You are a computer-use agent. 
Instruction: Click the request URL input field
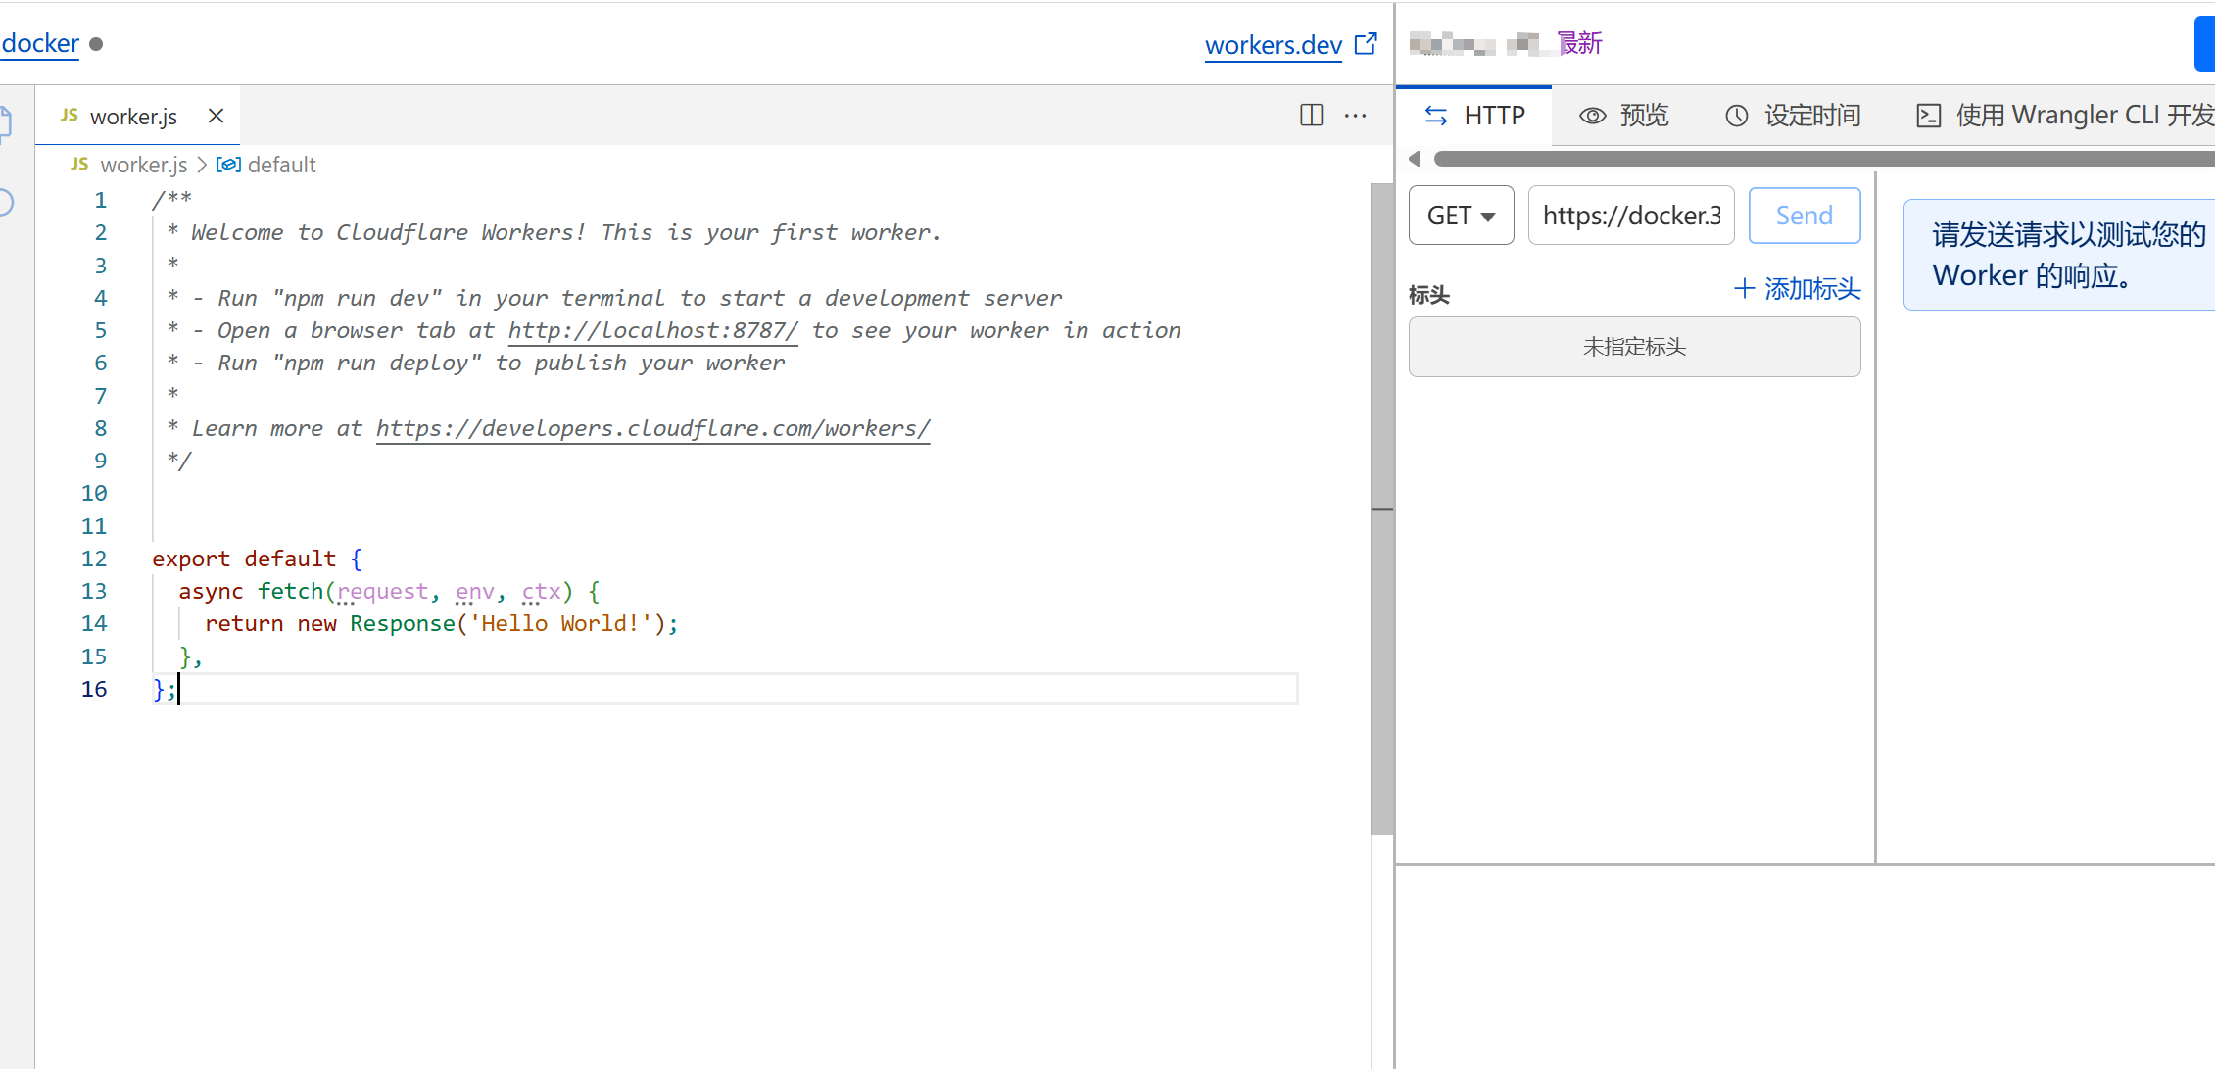[1630, 216]
